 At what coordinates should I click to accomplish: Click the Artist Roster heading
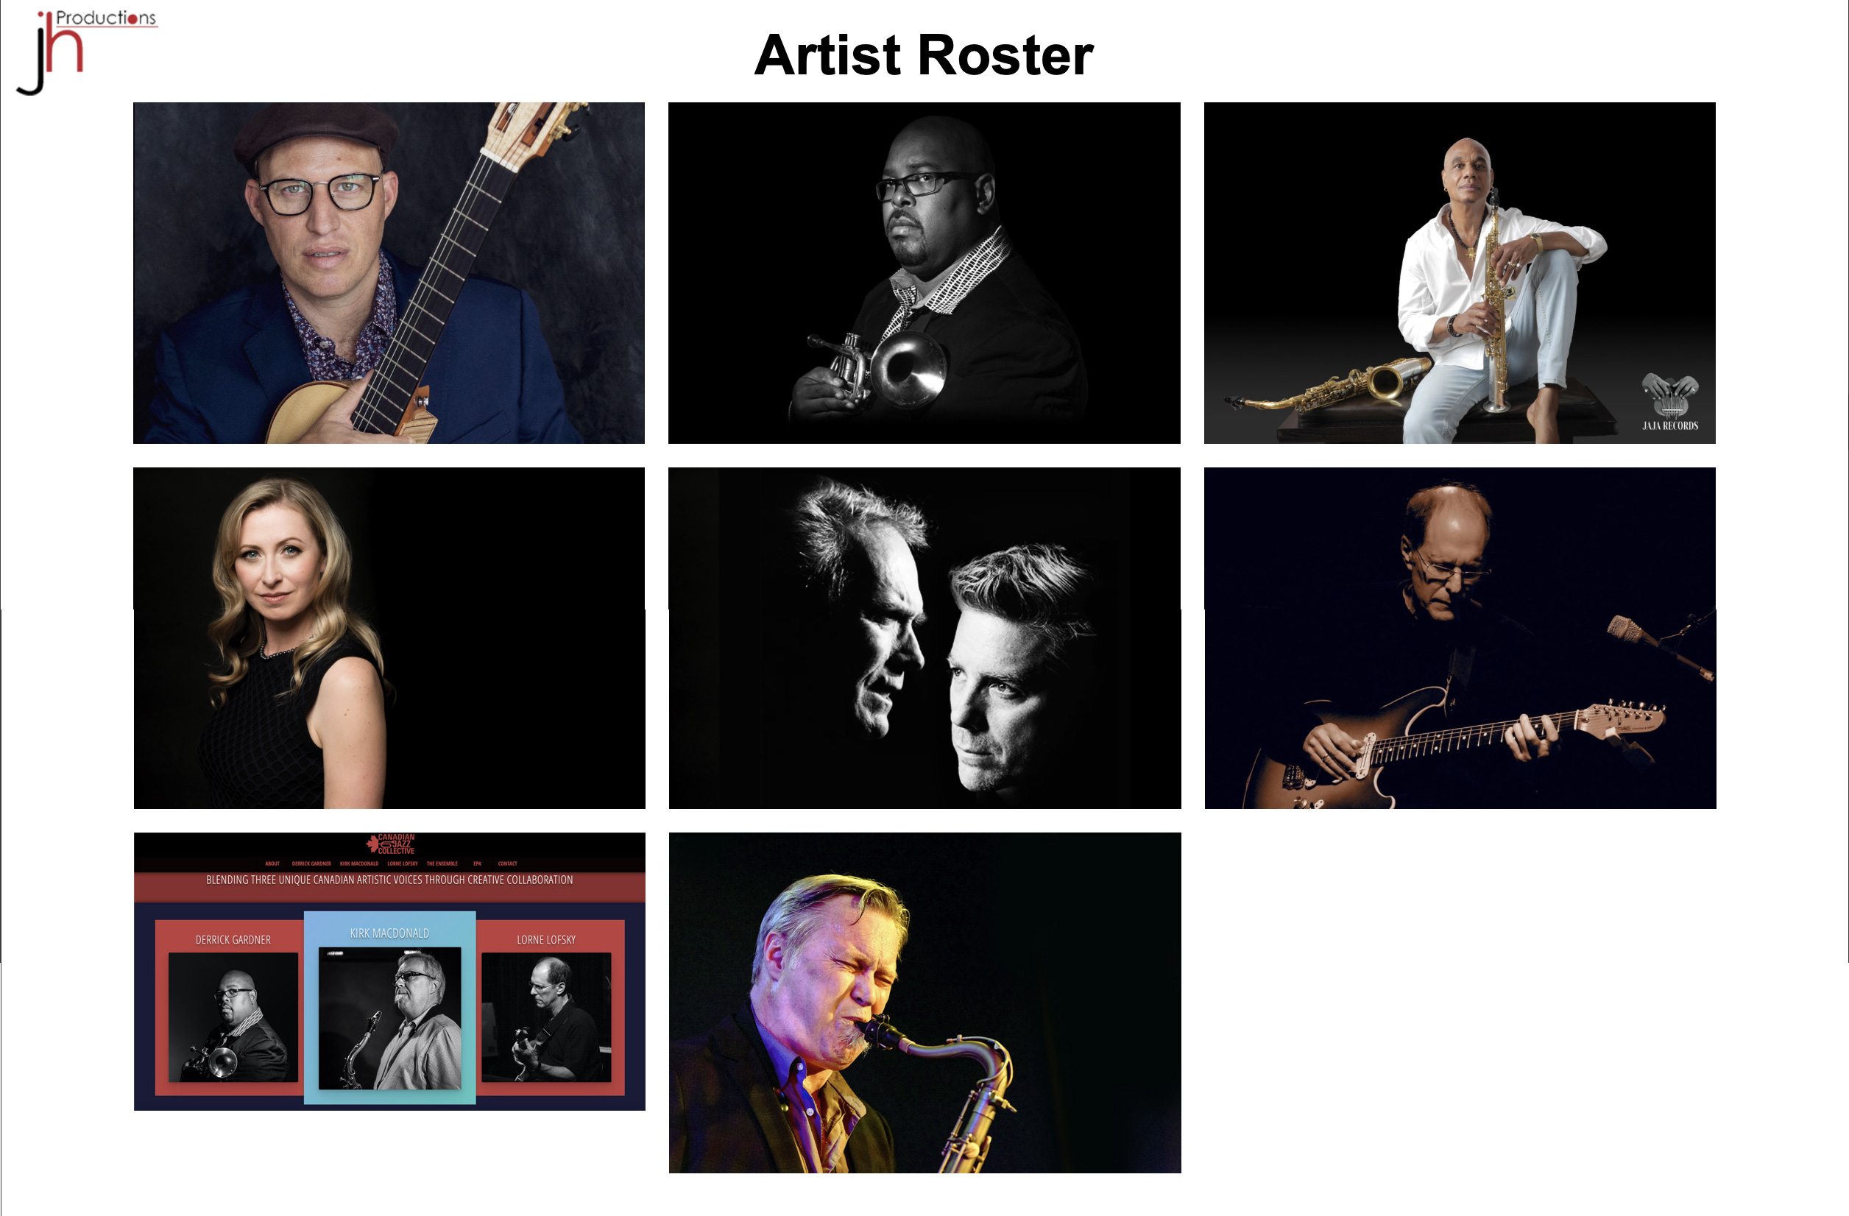[924, 55]
